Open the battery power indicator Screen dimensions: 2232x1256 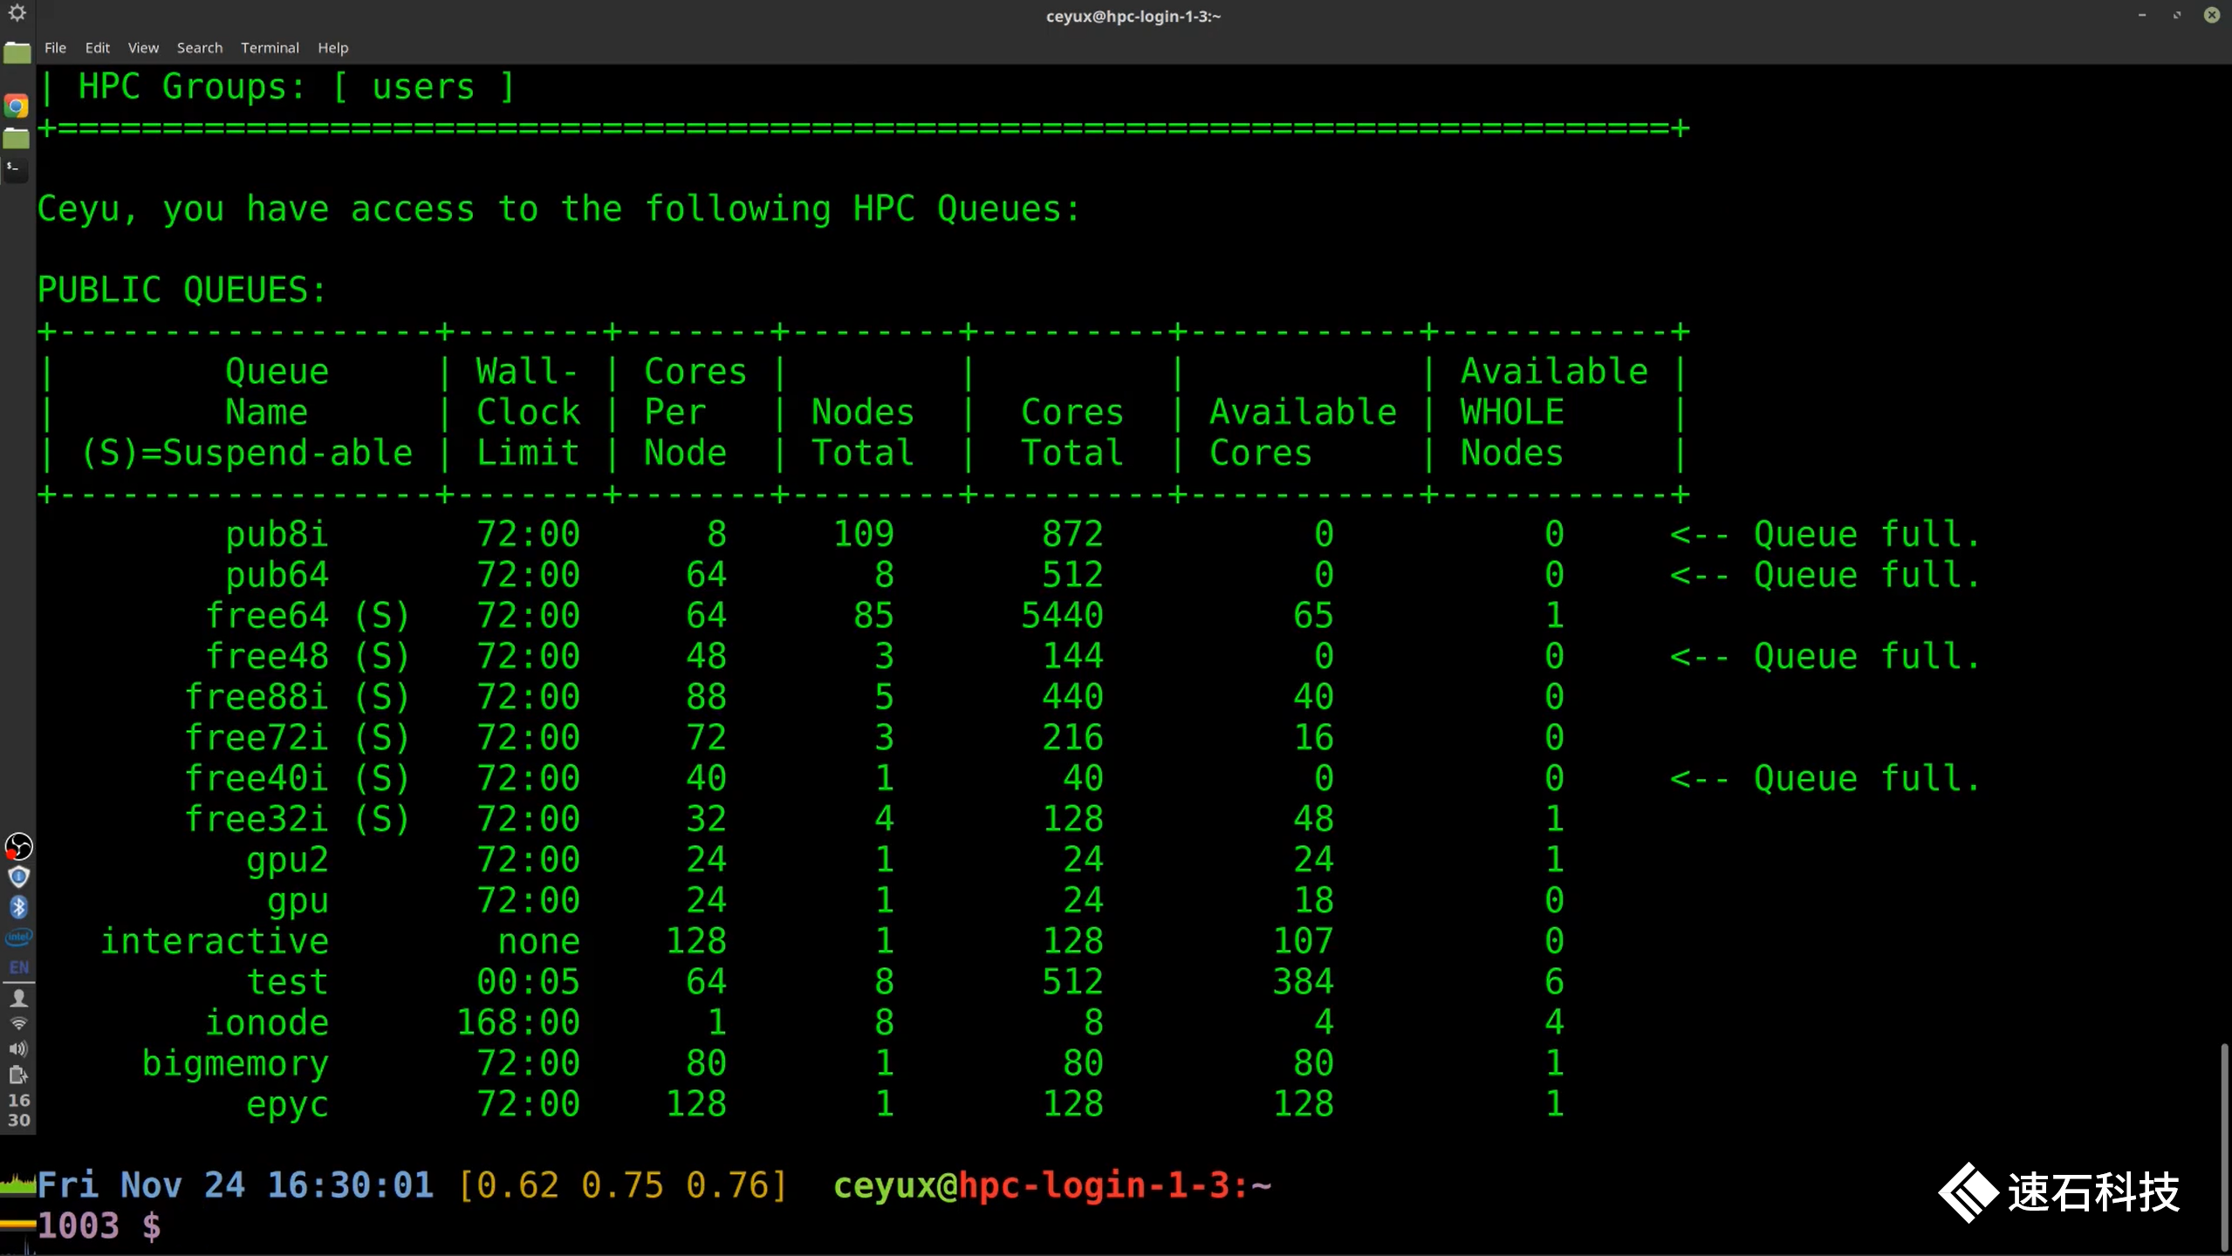18,1075
